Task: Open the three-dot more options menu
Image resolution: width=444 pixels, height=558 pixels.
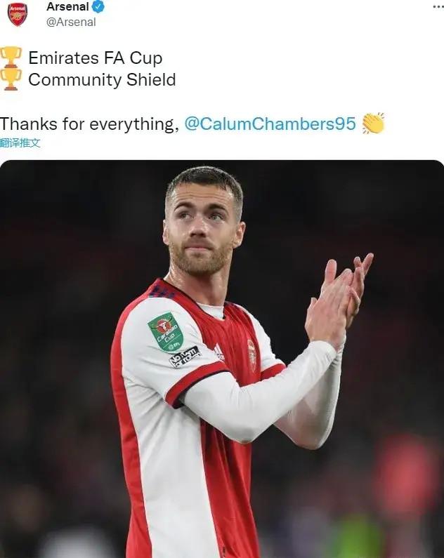Action: pyautogui.click(x=438, y=7)
